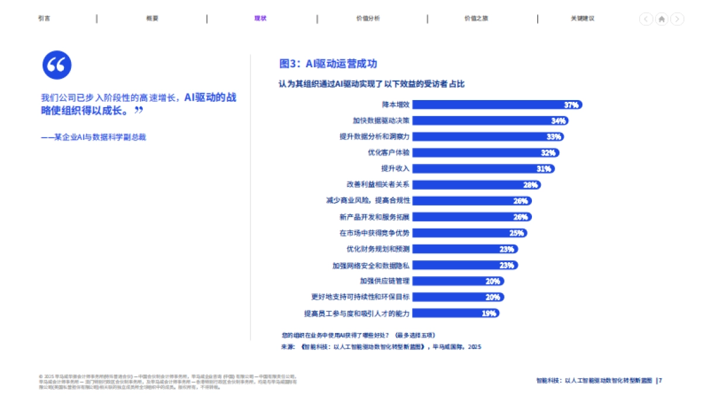This screenshot has height=395, width=703.
Task: Click the back chevron navigation icon
Action: tap(646, 19)
